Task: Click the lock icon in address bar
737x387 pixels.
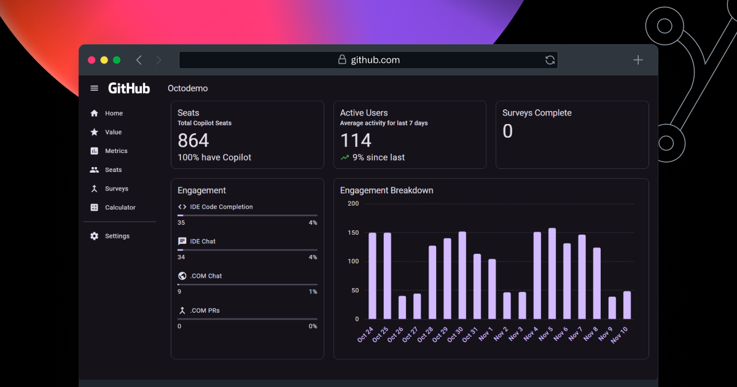Action: (342, 60)
